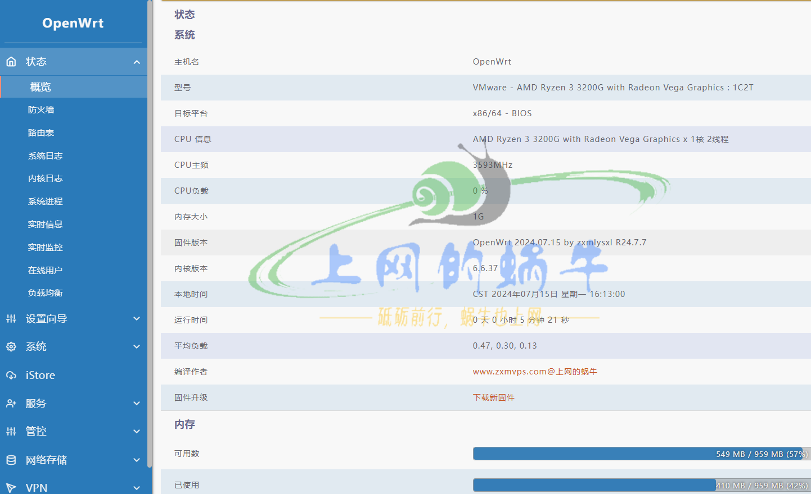The height and width of the screenshot is (494, 811).
Task: Expand the 服务 menu chevron
Action: 137,404
